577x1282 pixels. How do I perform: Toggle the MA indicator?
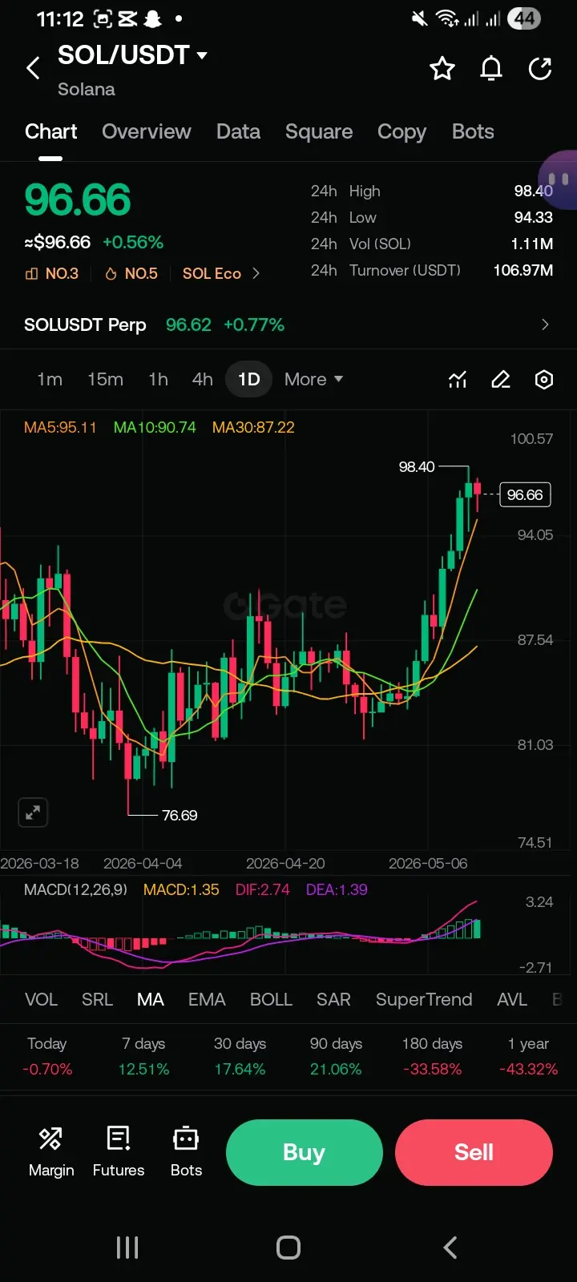point(151,999)
